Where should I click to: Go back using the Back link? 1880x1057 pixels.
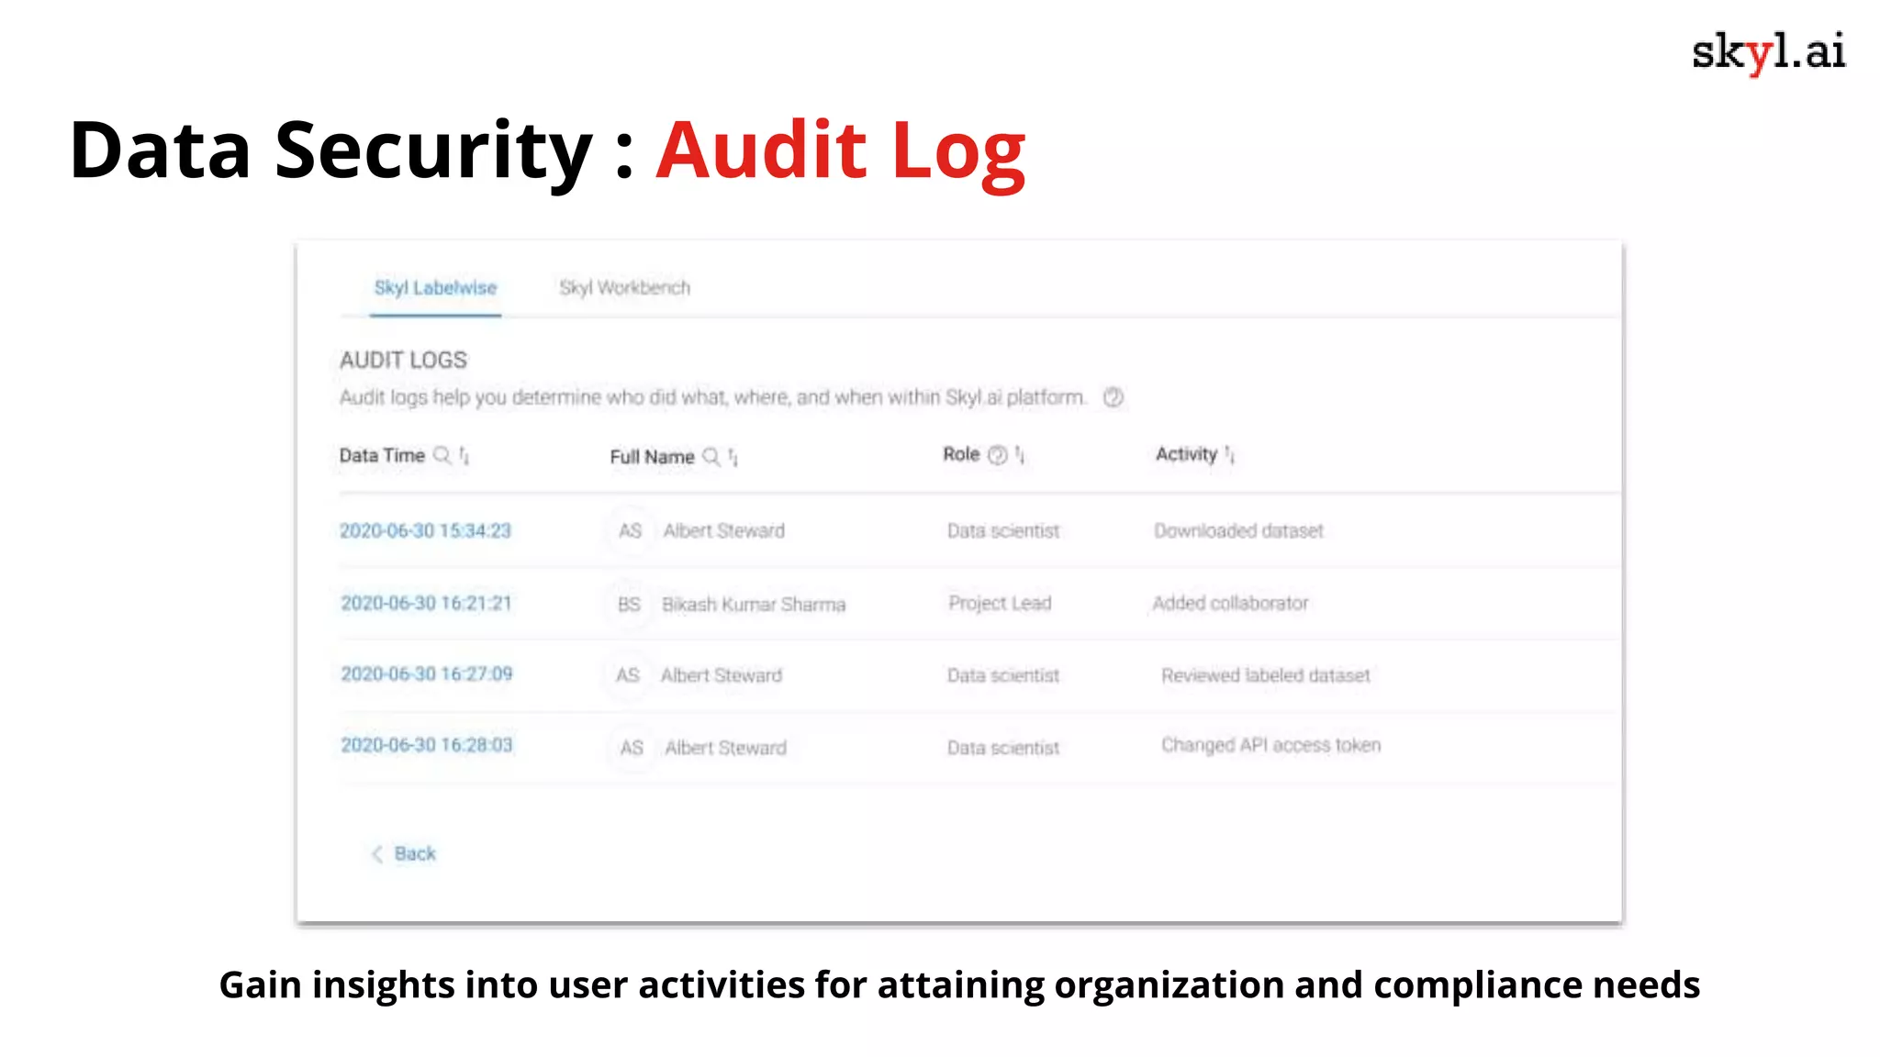pos(415,853)
